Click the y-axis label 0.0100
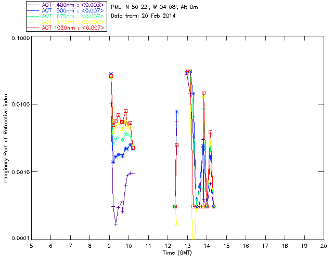This screenshot has width=333, height=266. pos(20,104)
